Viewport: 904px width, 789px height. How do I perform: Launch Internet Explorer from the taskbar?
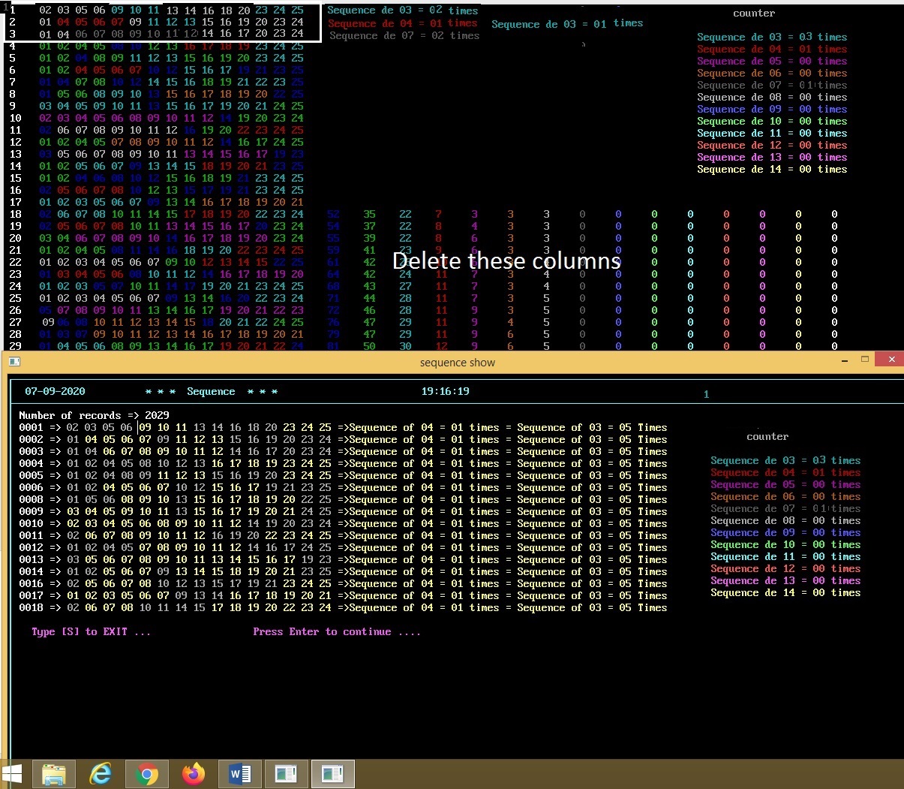pyautogui.click(x=101, y=773)
